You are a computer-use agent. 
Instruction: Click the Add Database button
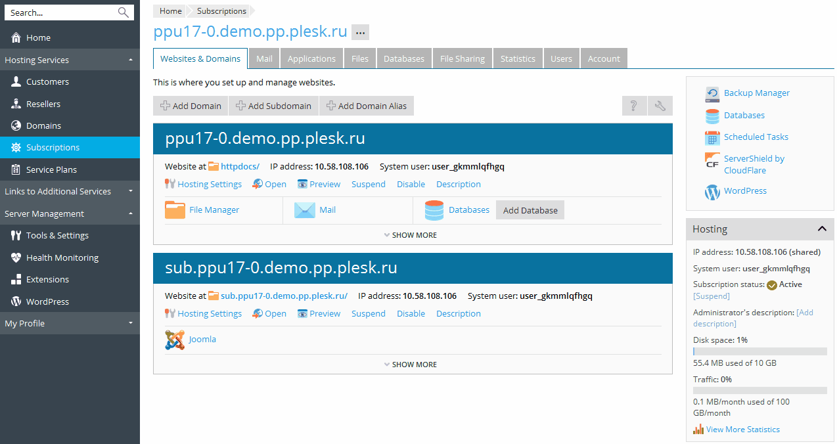(530, 210)
